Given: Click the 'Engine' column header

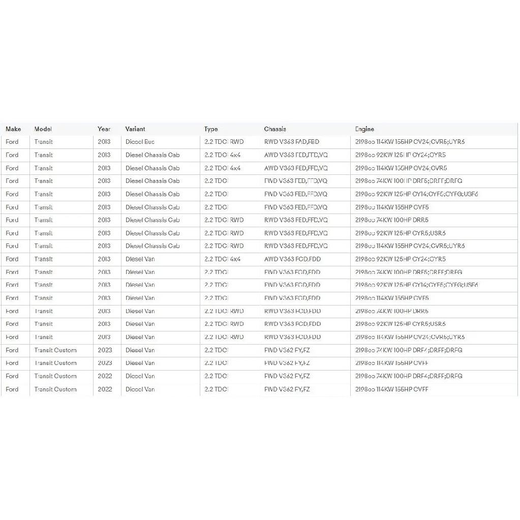Looking at the screenshot, I should click(364, 129).
